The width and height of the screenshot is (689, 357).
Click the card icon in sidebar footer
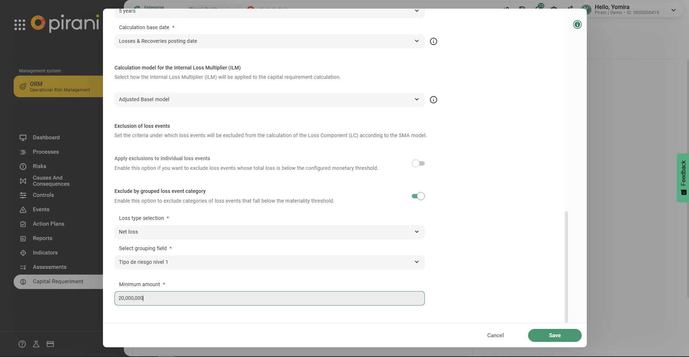click(x=50, y=344)
